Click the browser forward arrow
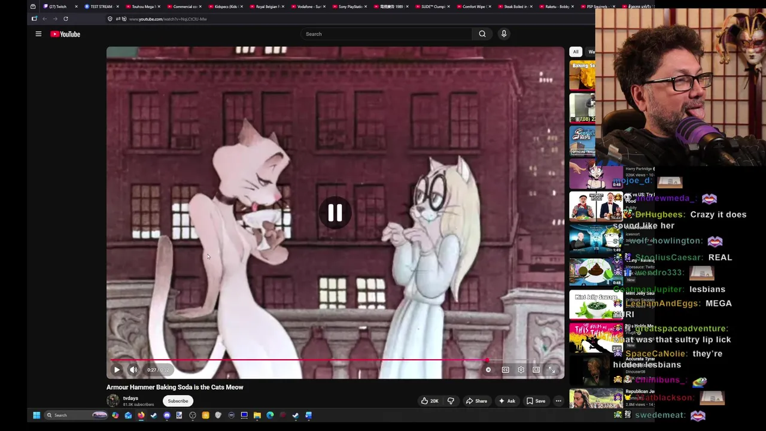The width and height of the screenshot is (766, 431). tap(55, 19)
